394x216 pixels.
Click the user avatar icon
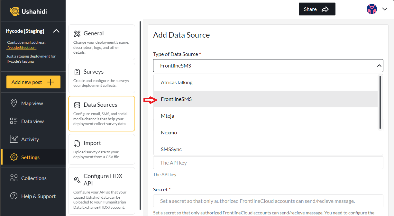(x=372, y=9)
